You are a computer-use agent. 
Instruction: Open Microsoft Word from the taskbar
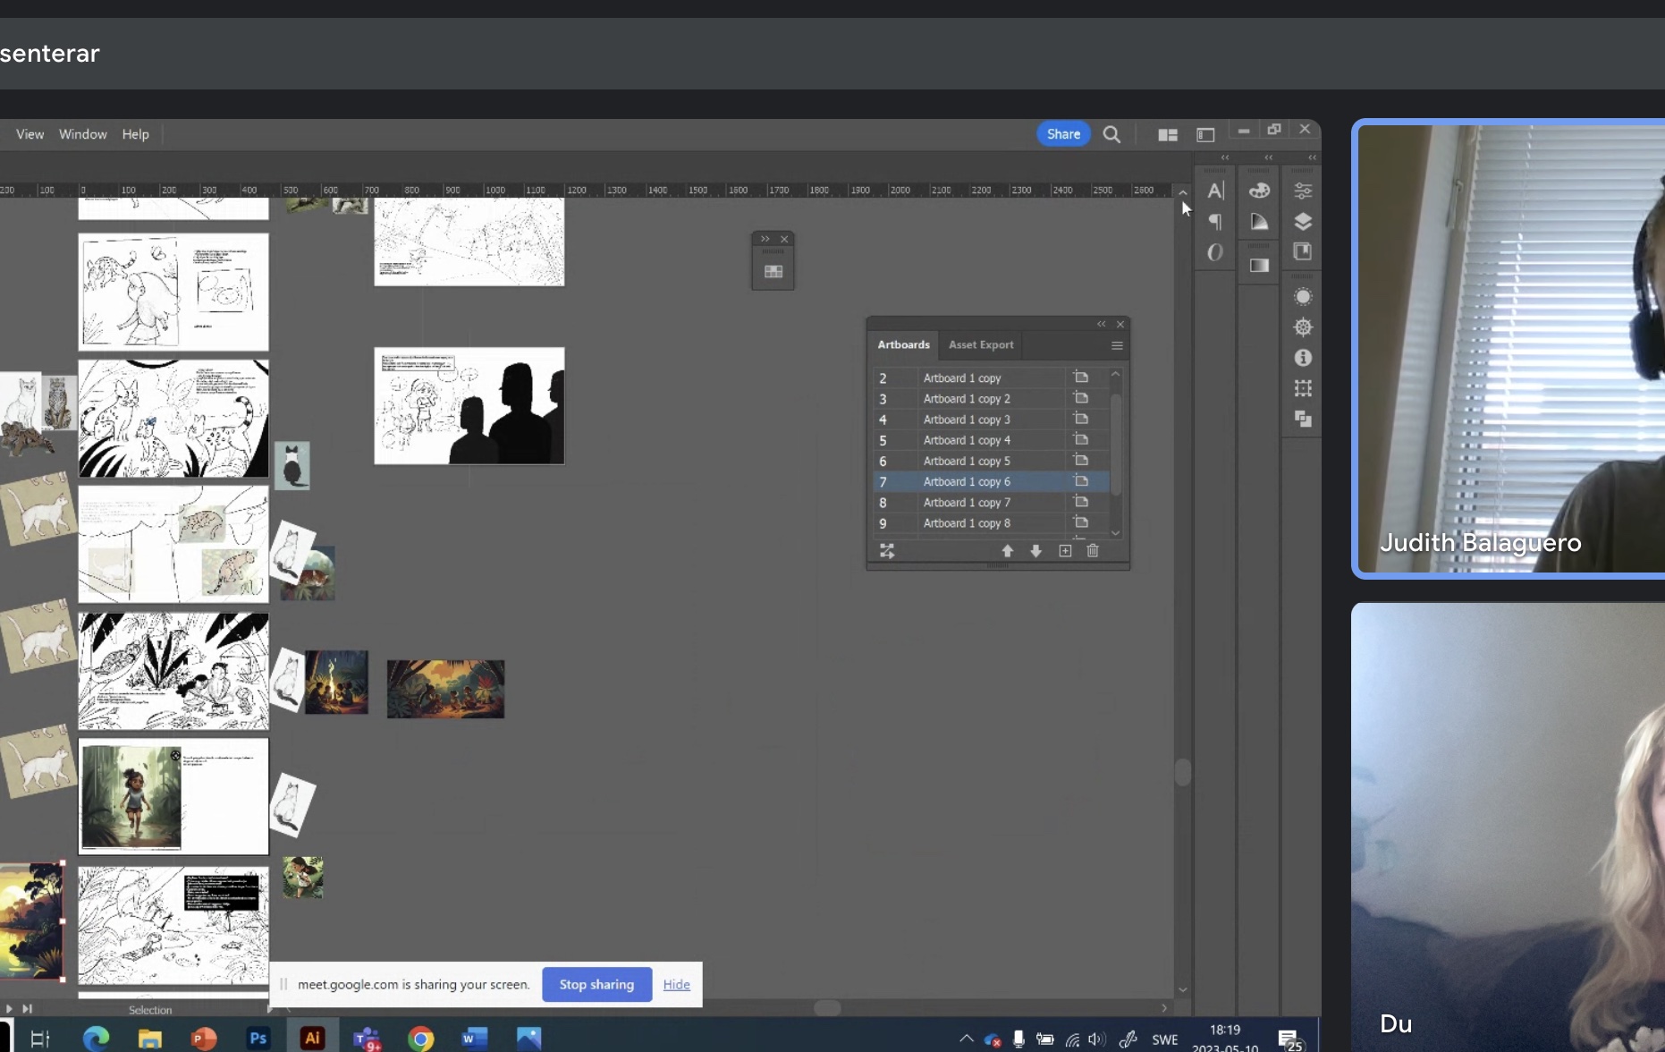point(474,1038)
